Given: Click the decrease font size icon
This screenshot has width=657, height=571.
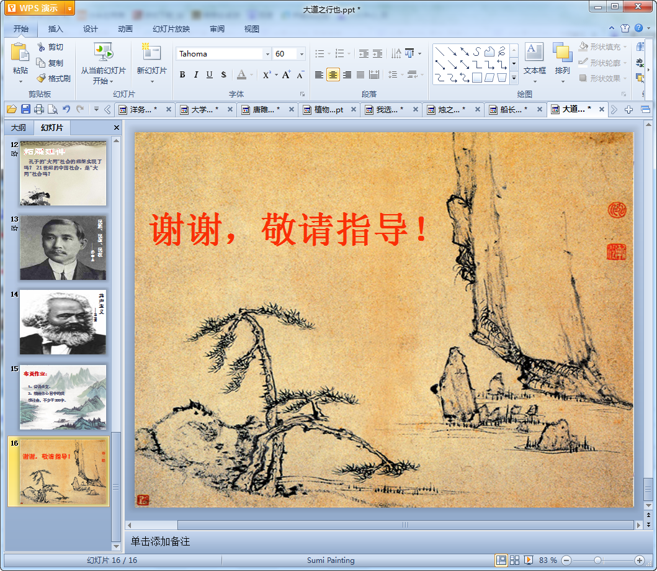Looking at the screenshot, I should [x=300, y=74].
